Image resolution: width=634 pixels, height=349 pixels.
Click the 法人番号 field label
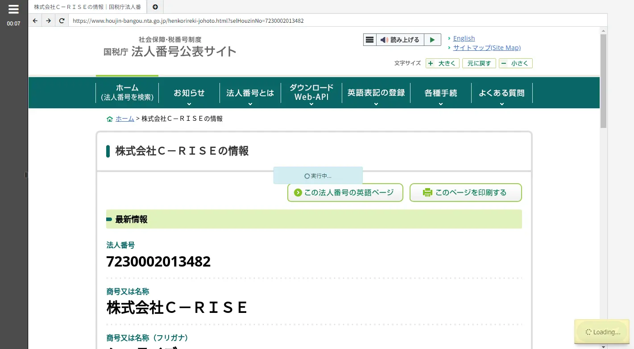tap(120, 245)
